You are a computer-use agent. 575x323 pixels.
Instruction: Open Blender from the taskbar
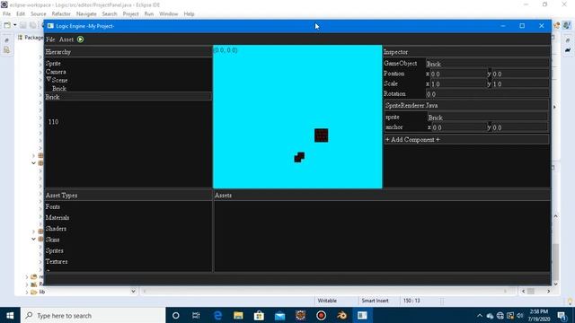(341, 315)
